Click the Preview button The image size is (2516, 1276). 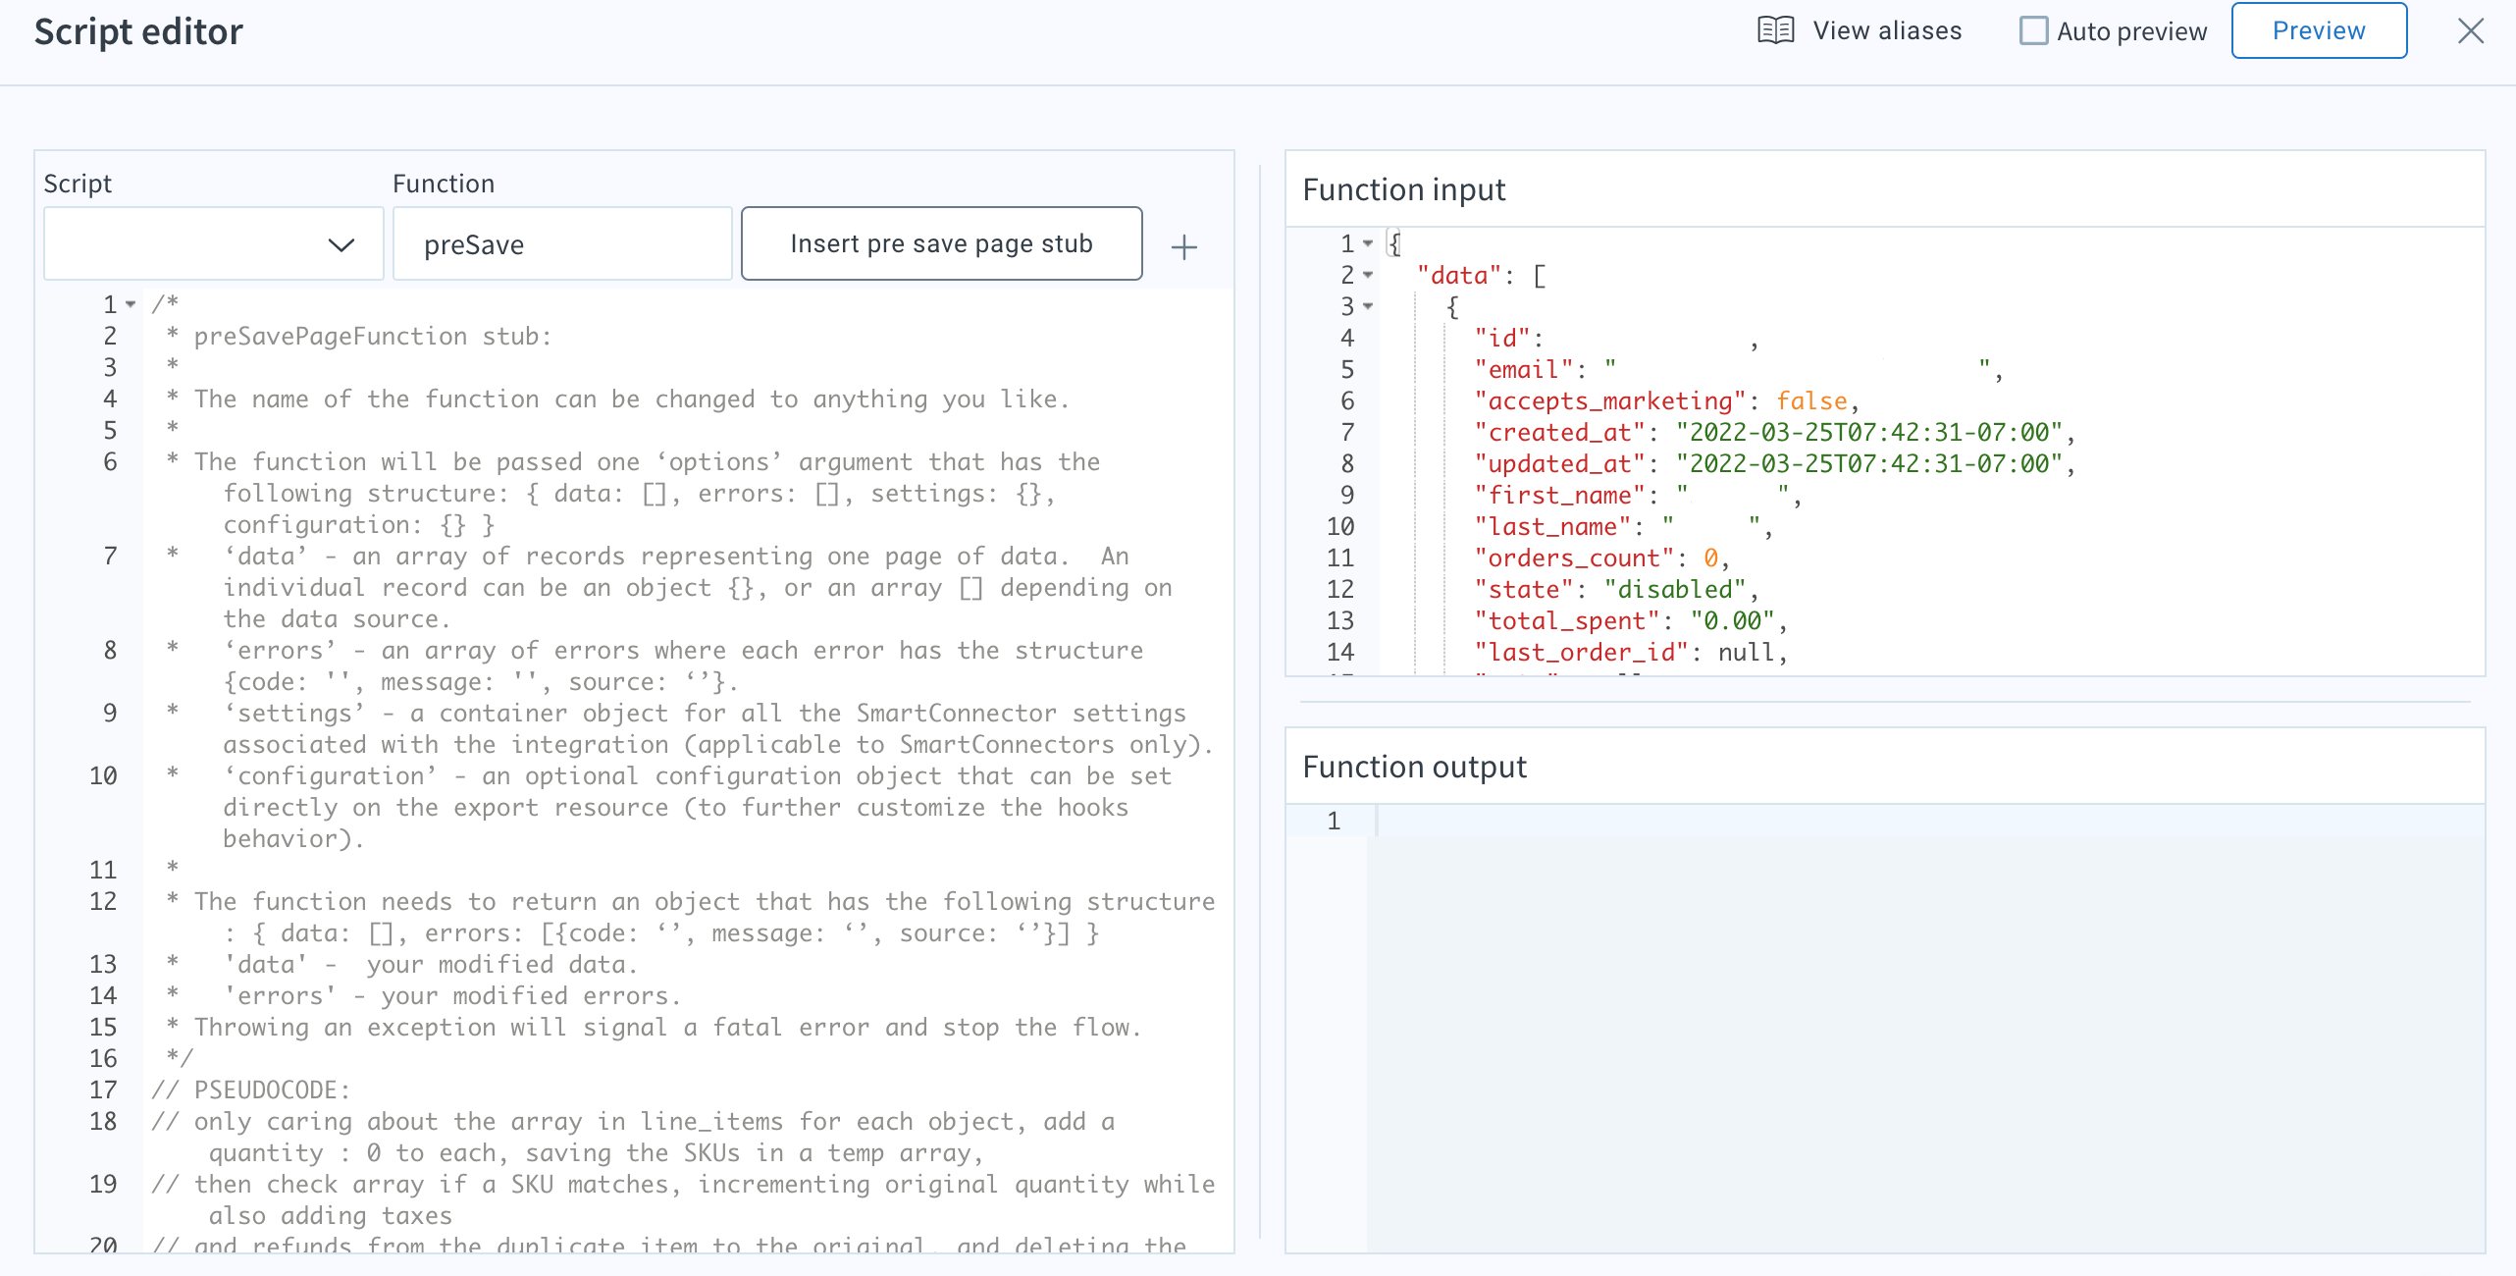point(2318,31)
